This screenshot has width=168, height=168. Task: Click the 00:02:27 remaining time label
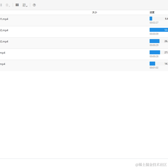154,23
